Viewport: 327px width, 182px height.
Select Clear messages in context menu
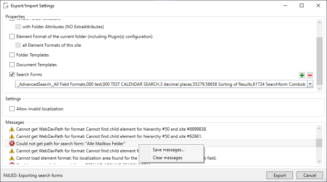[167, 158]
